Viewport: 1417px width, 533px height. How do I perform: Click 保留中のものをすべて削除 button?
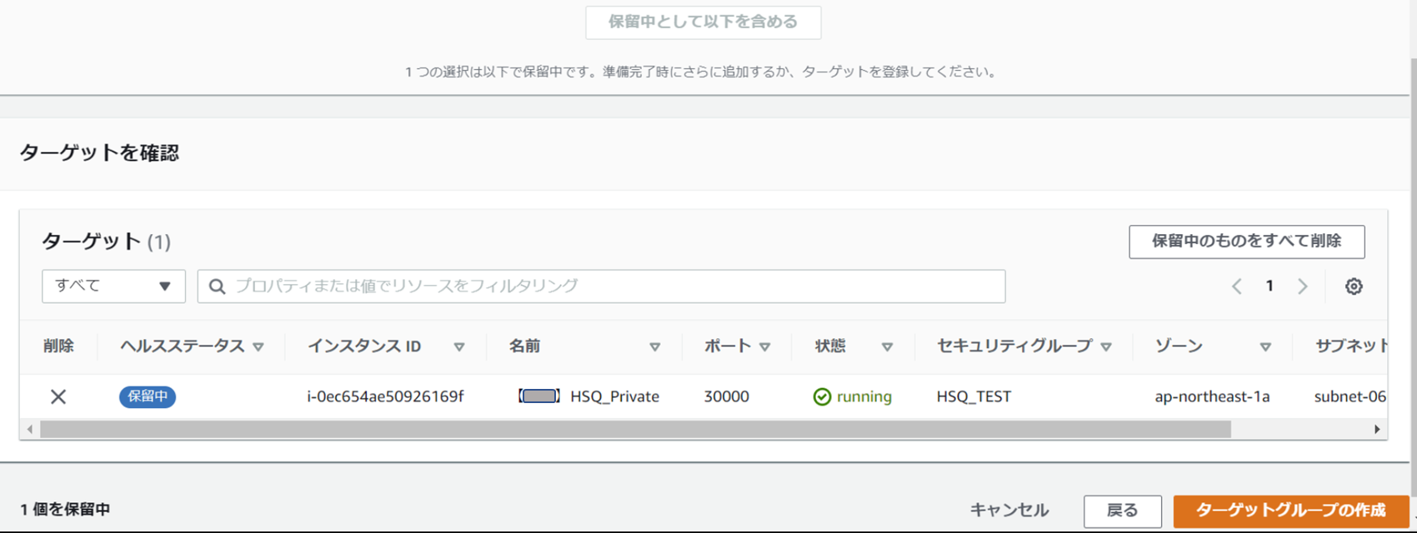(1247, 242)
